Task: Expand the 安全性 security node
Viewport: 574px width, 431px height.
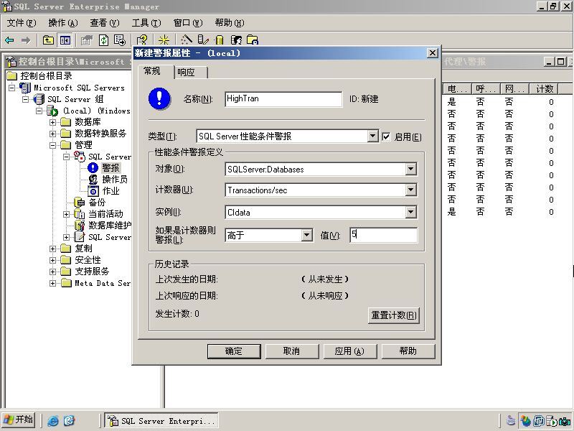Action: coord(52,260)
